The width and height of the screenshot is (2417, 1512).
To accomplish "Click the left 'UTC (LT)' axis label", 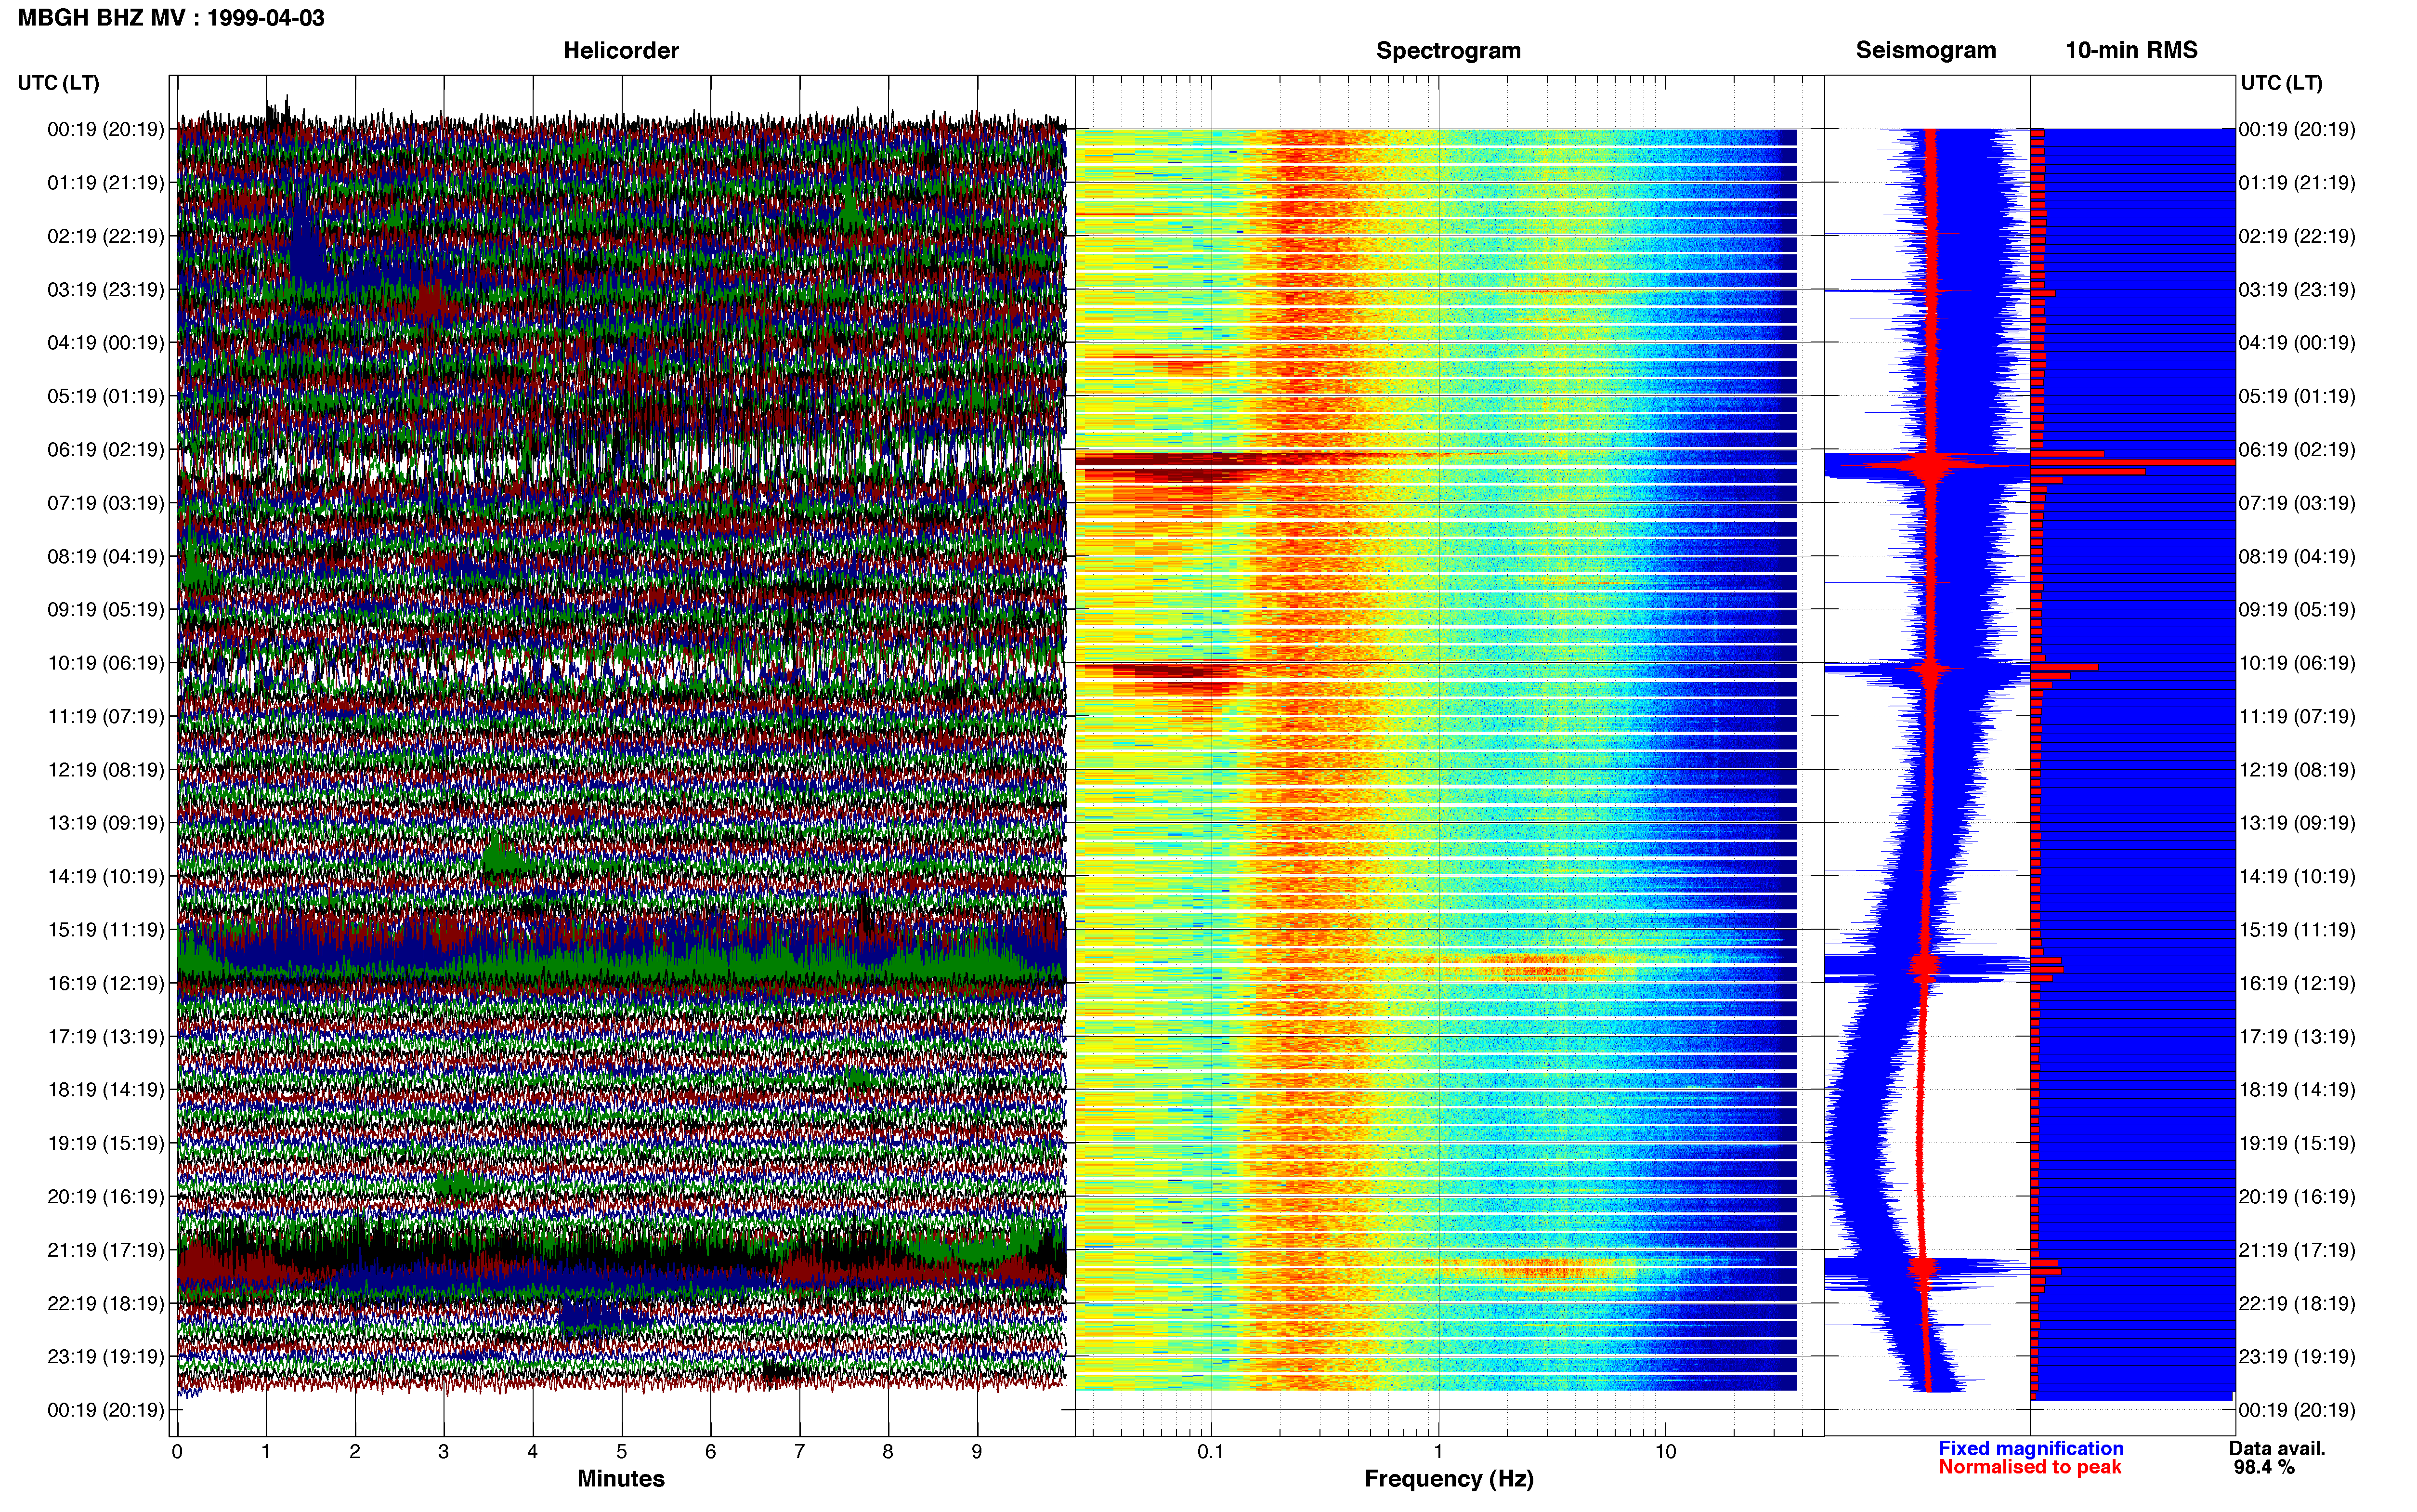I will (x=59, y=83).
